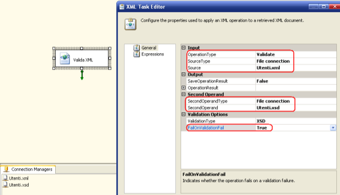Image resolution: width=340 pixels, height=195 pixels.
Task: Click the XML Task Editor title bar icon
Action: click(122, 7)
